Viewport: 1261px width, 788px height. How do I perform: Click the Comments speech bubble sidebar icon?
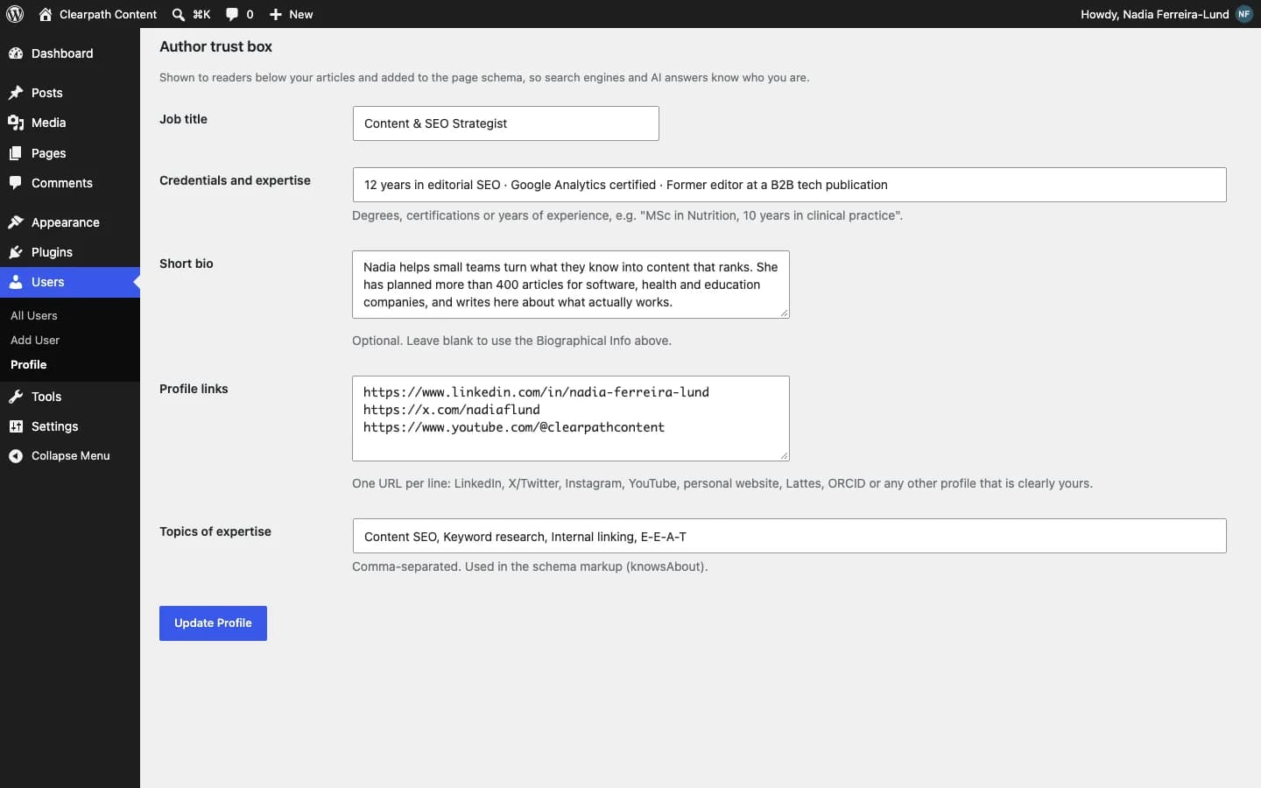pyautogui.click(x=16, y=183)
